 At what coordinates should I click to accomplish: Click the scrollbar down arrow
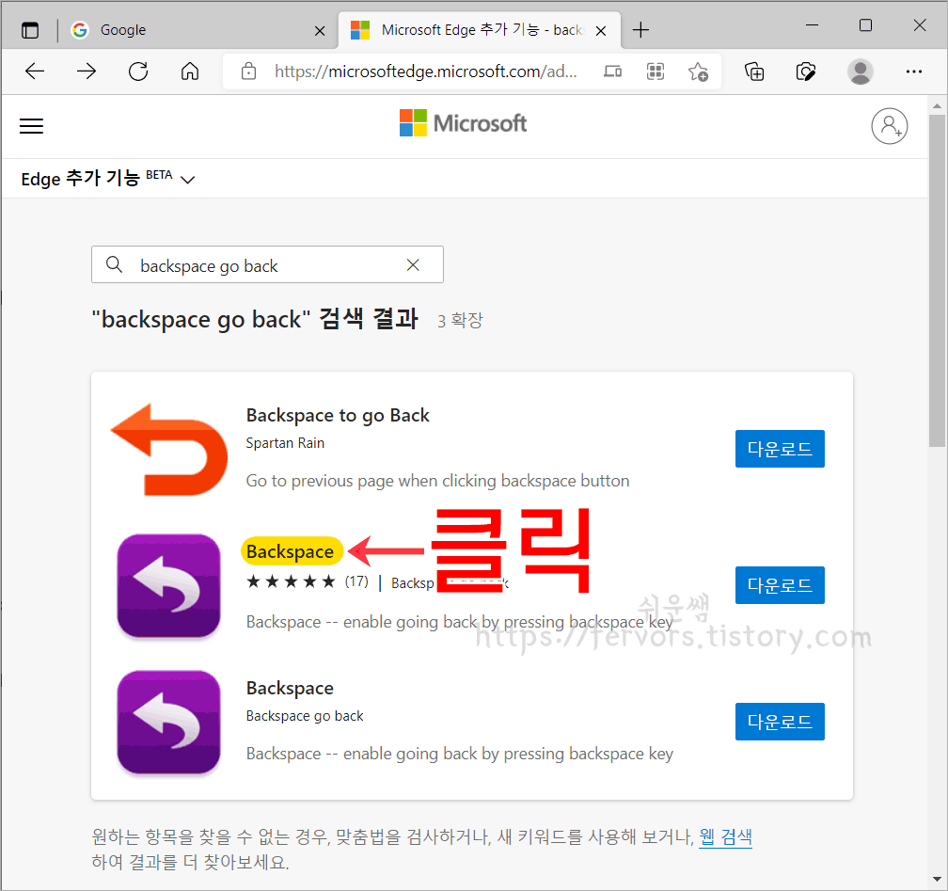click(937, 879)
